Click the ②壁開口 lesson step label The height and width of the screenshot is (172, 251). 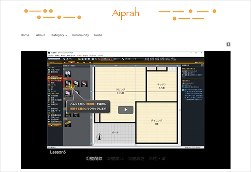[115, 159]
